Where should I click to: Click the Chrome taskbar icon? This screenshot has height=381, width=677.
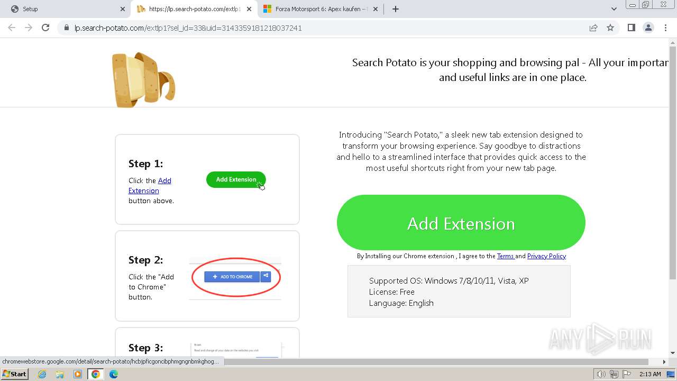tap(95, 374)
